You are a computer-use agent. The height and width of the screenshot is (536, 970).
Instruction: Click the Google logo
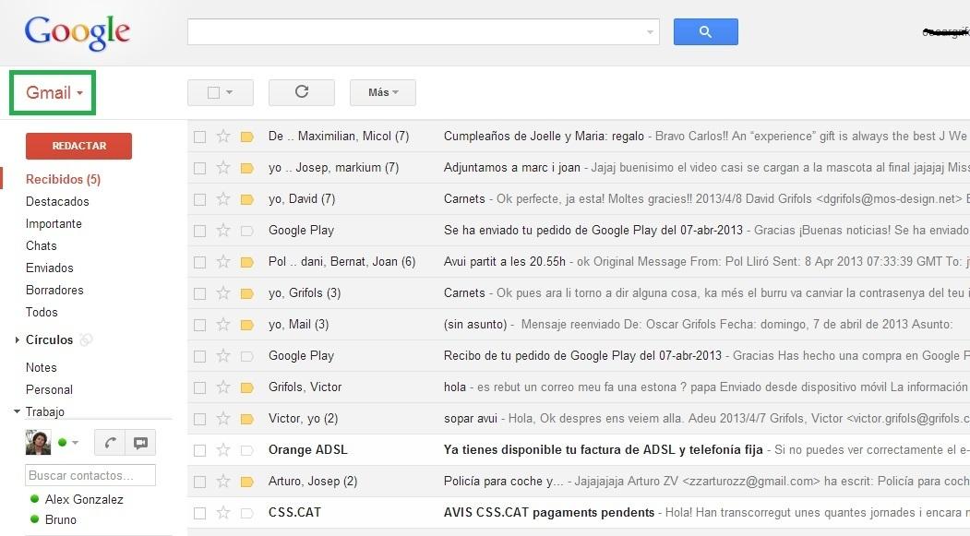tap(78, 32)
